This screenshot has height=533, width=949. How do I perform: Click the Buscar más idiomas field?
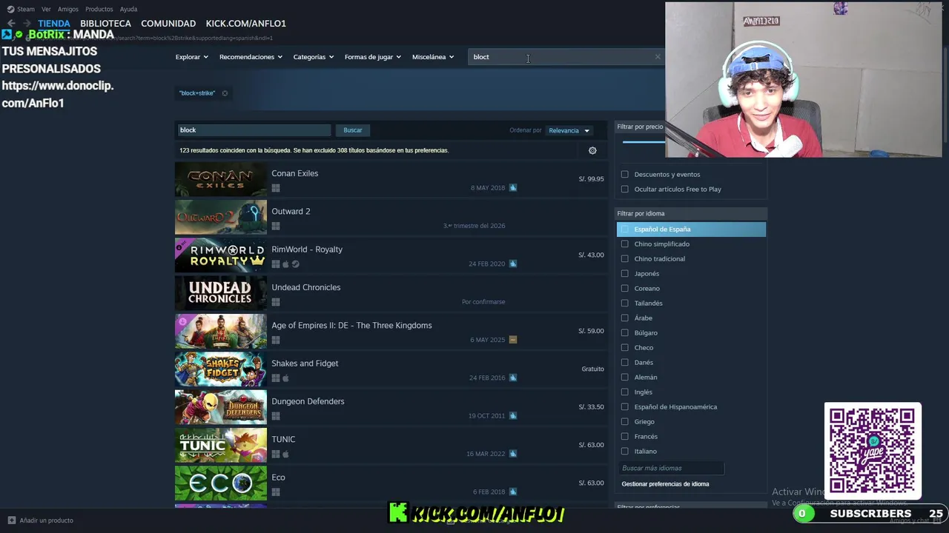670,468
